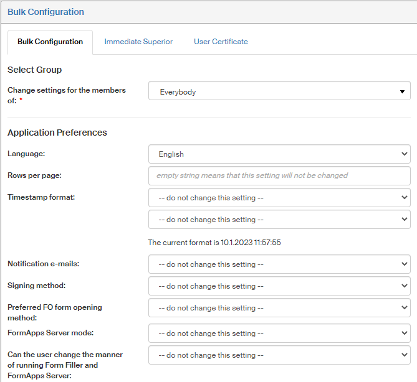Switch to the Immediate Superior tab
Screen dimensions: 417x382
pyautogui.click(x=138, y=42)
